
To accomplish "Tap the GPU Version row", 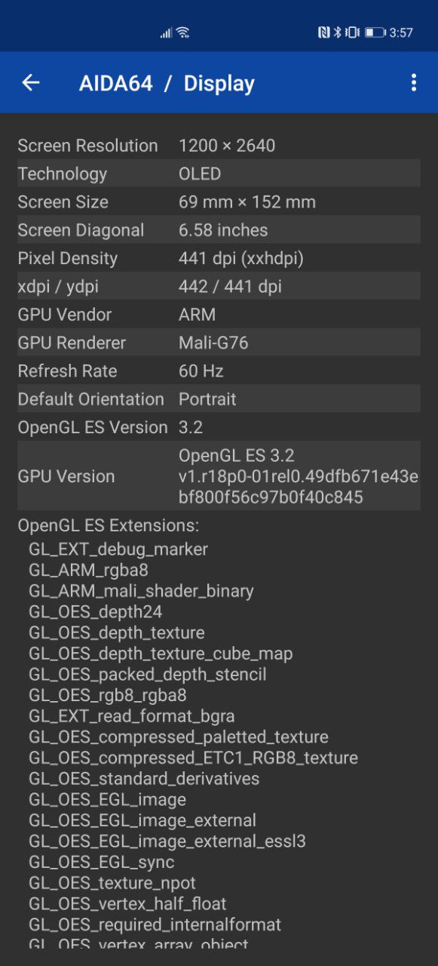I will [219, 476].
